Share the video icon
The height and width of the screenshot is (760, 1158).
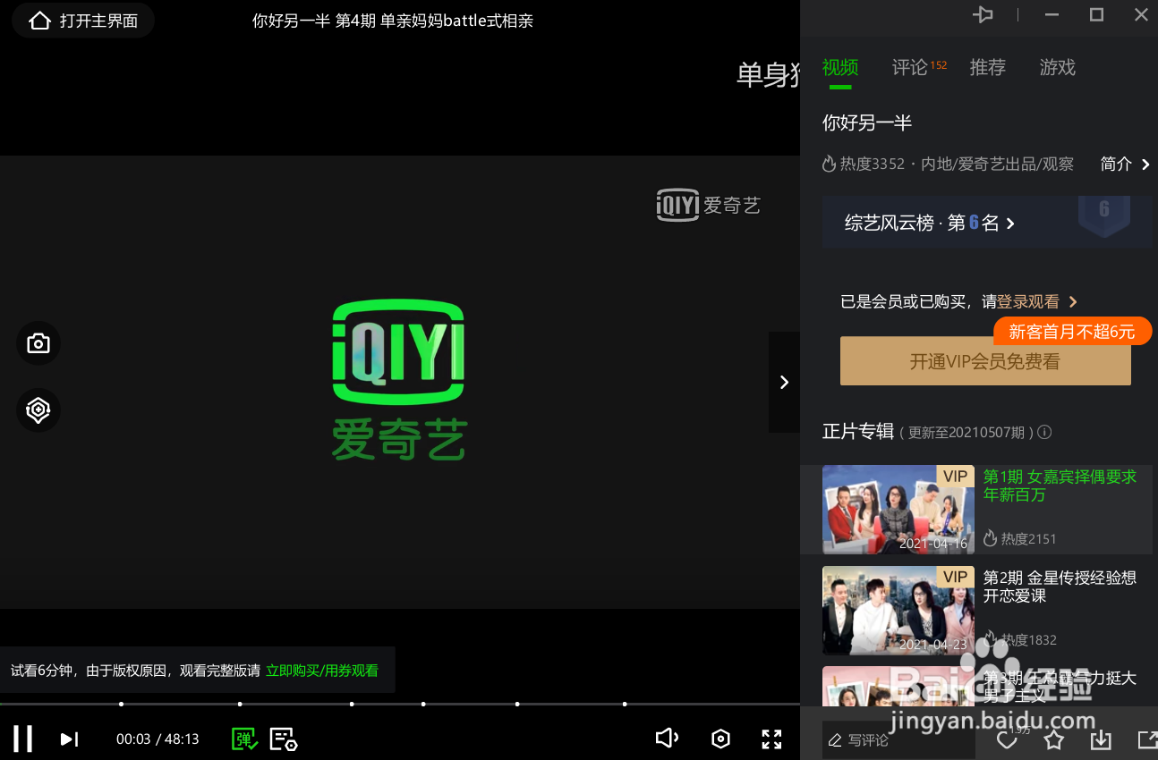1146,740
